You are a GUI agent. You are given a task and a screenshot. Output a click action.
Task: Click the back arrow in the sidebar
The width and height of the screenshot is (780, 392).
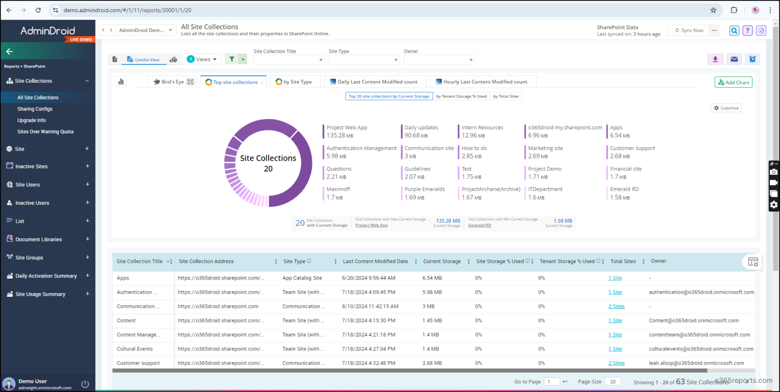pyautogui.click(x=9, y=51)
